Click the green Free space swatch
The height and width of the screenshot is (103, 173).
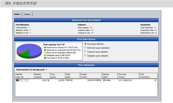pyautogui.click(x=45, y=58)
